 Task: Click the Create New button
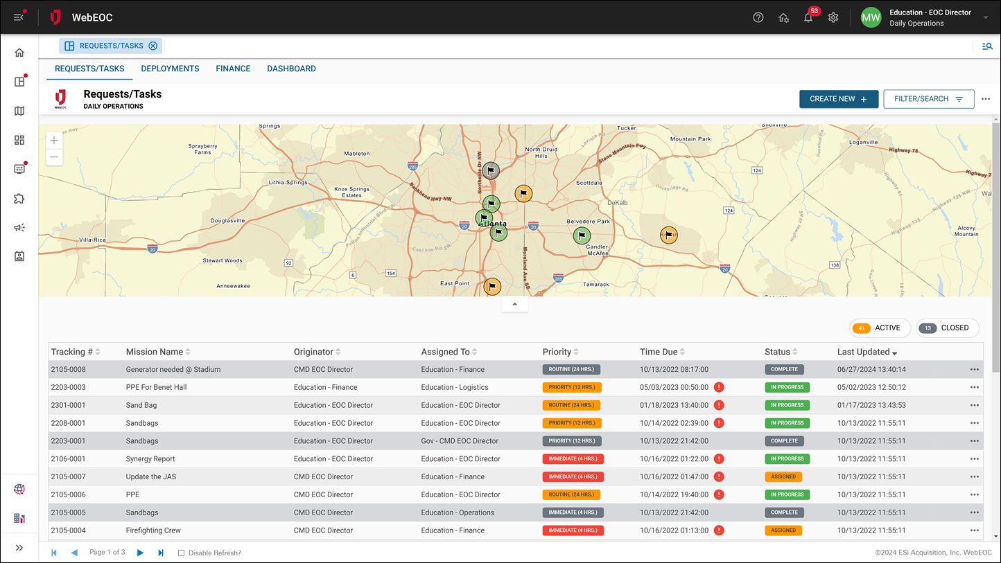click(839, 99)
